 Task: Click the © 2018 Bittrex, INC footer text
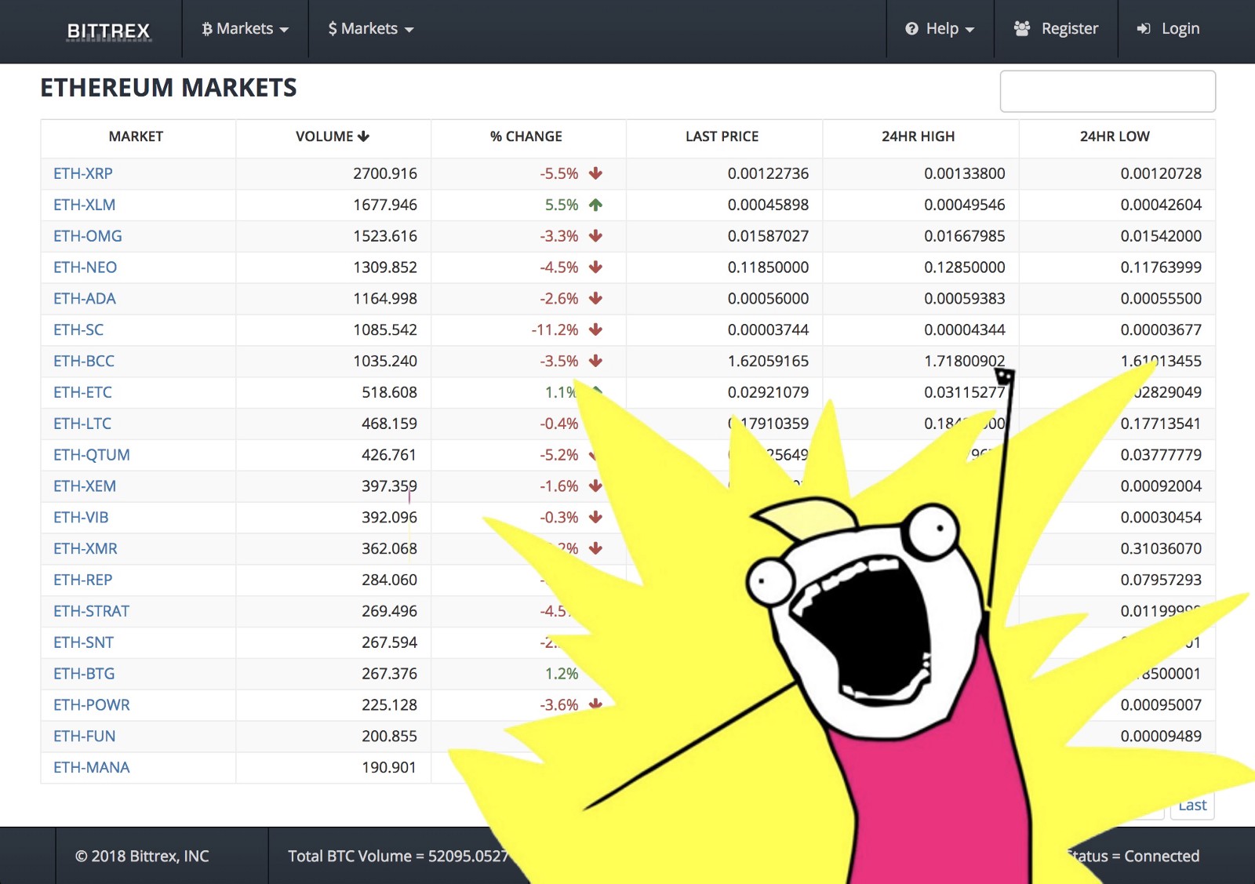point(142,857)
